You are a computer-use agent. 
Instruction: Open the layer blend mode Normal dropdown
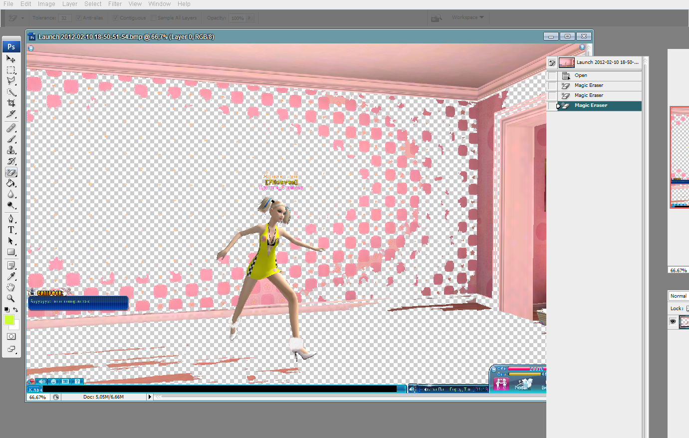tap(679, 296)
